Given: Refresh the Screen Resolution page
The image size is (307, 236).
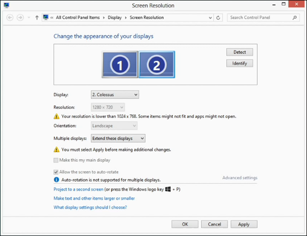Looking at the screenshot, I should [218, 18].
